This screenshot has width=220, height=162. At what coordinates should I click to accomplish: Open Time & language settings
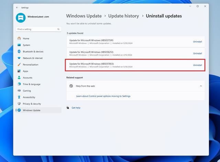pyautogui.click(x=31, y=84)
